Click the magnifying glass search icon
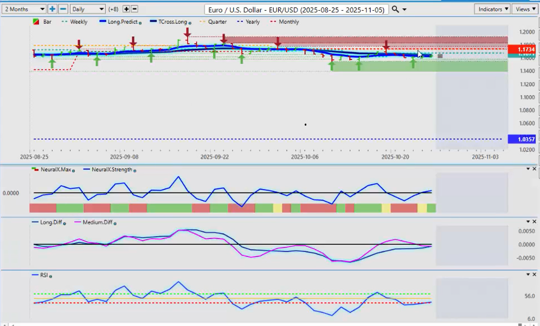 point(395,9)
